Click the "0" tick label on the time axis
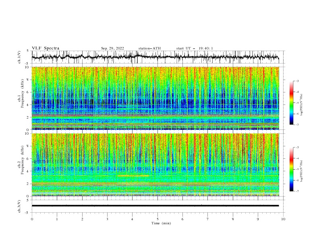The width and height of the screenshot is (319, 246). click(32, 219)
